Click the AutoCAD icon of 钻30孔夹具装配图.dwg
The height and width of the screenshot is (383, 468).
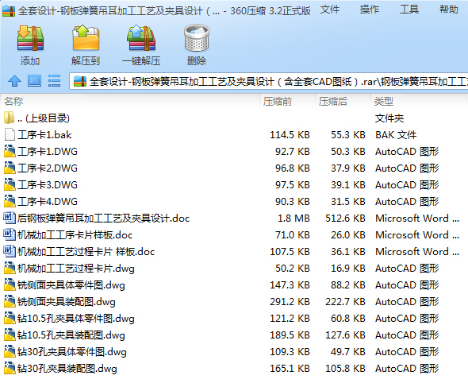pos(10,369)
